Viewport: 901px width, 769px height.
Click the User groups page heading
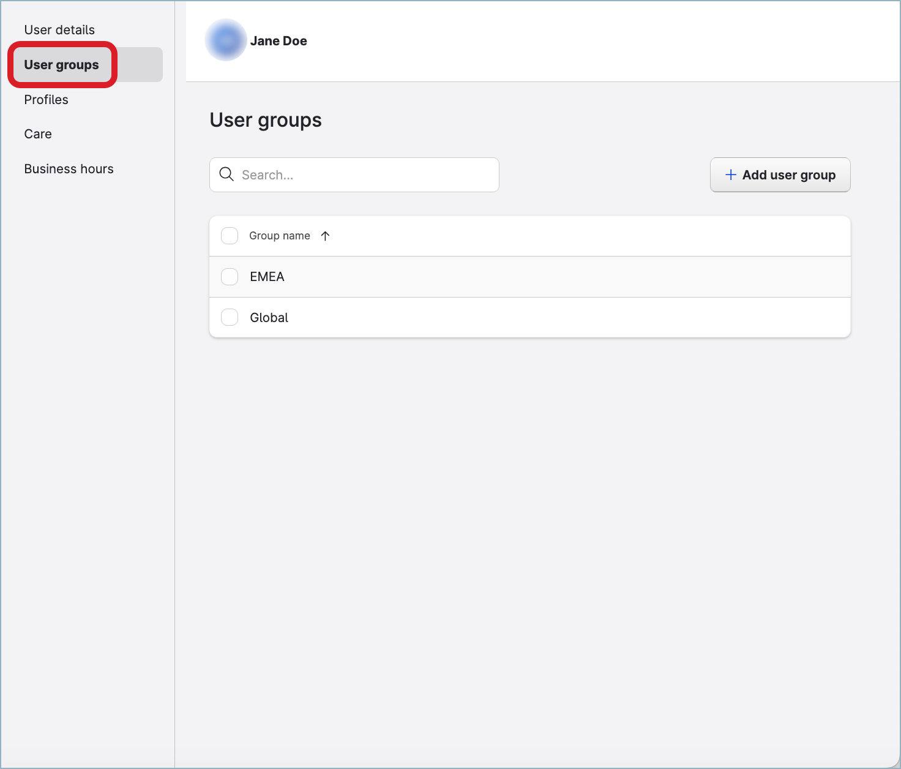[266, 120]
